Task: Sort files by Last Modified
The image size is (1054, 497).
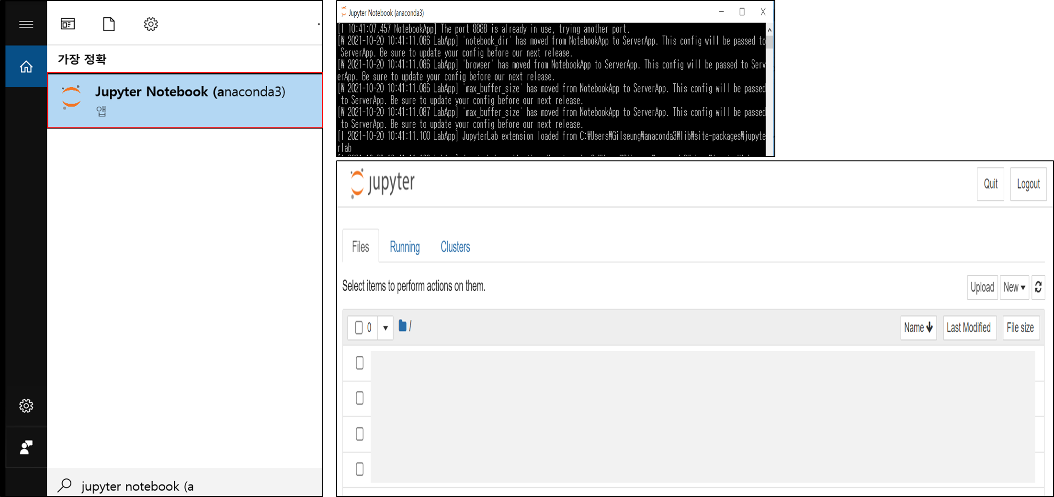Action: click(x=969, y=328)
